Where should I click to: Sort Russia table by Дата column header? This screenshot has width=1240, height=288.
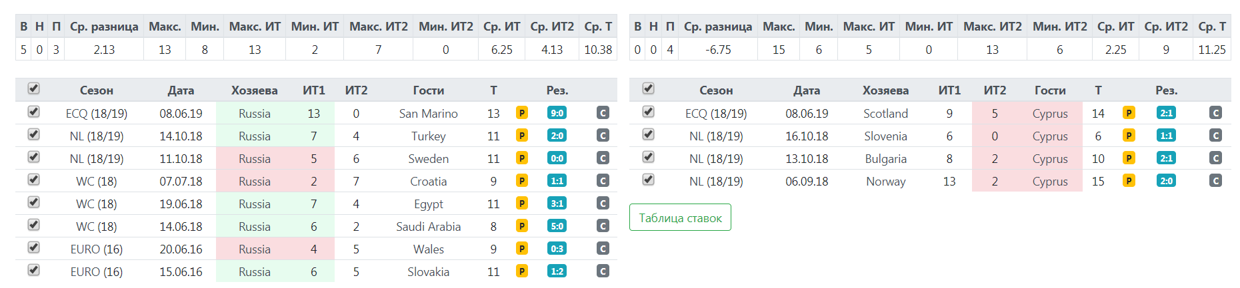(x=181, y=90)
